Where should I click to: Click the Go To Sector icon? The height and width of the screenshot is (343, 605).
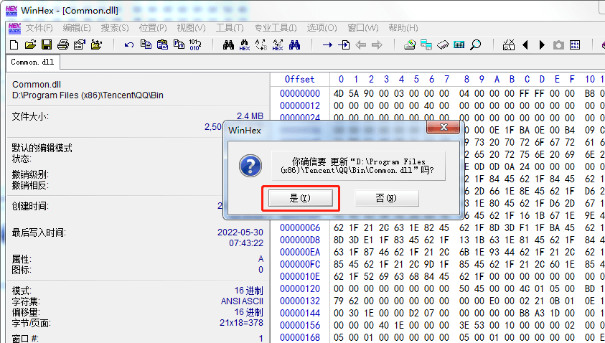tap(344, 45)
